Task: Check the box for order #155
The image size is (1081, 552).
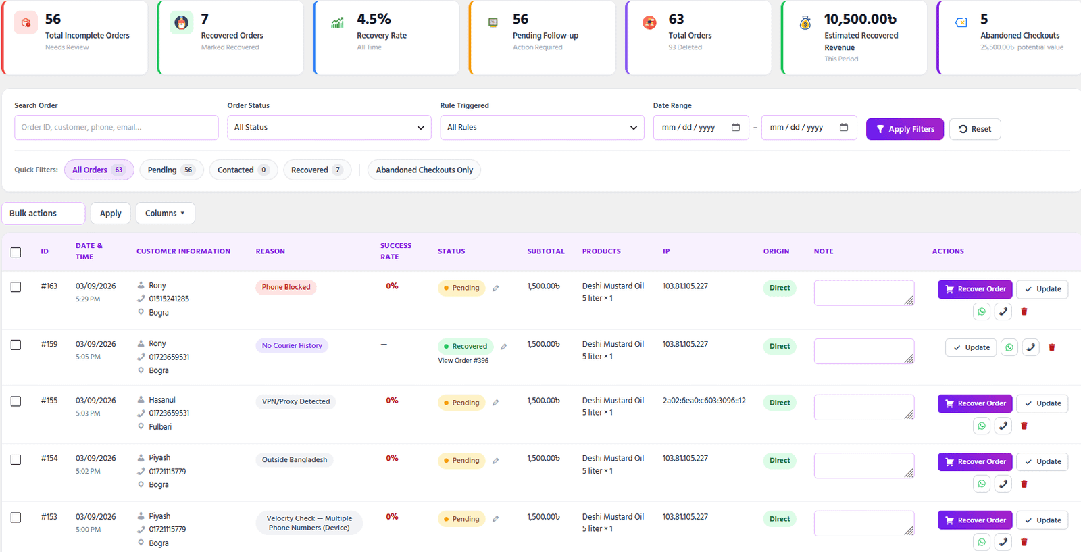Action: tap(16, 401)
